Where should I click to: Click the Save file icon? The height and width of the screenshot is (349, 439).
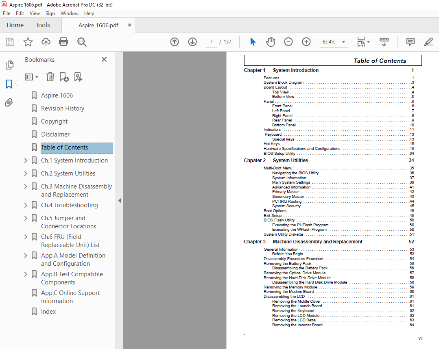(x=10, y=42)
